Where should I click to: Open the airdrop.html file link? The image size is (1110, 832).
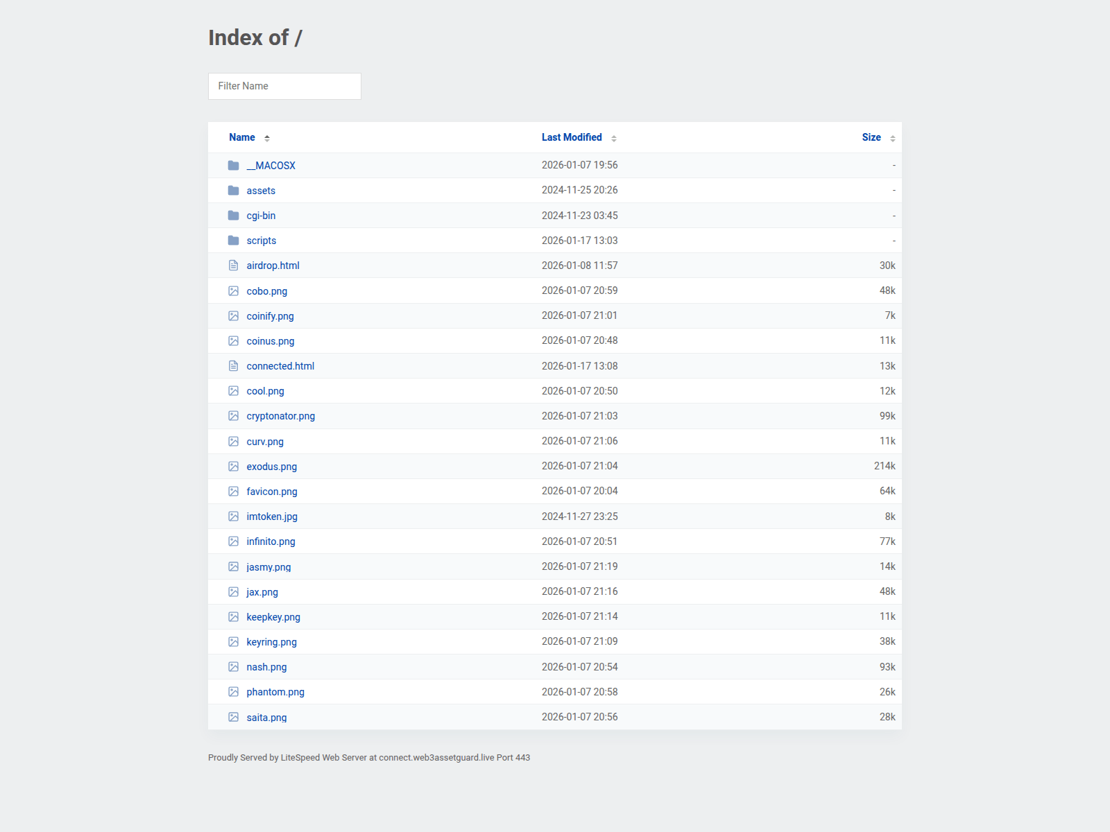[x=273, y=266]
